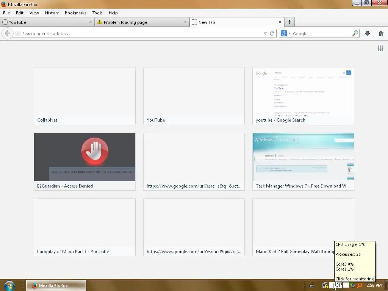Open the E2Guardian - Access Denied tile
The width and height of the screenshot is (388, 291).
[x=84, y=161]
